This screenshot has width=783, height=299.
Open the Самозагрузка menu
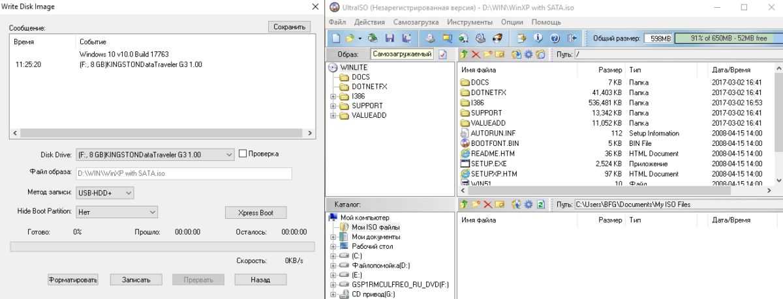[416, 22]
